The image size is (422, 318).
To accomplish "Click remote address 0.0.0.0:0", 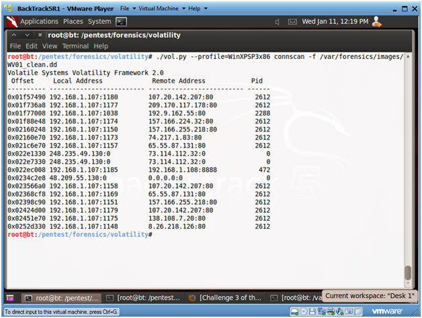I will 165,178.
